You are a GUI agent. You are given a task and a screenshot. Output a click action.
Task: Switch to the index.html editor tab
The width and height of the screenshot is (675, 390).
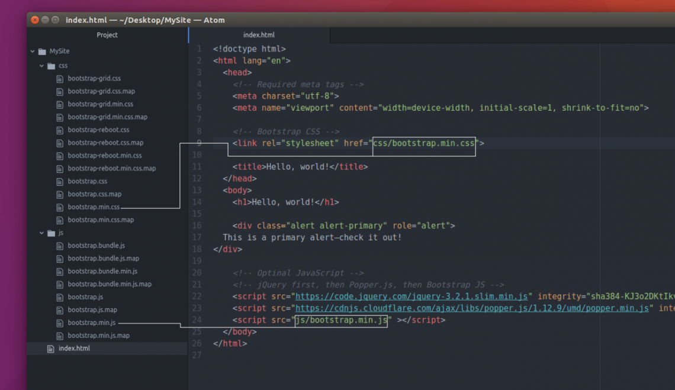click(x=259, y=35)
